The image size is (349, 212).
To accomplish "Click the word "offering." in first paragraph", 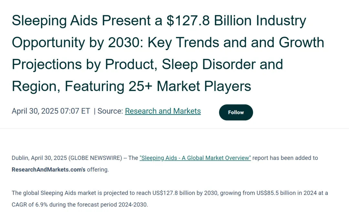I will [98, 170].
